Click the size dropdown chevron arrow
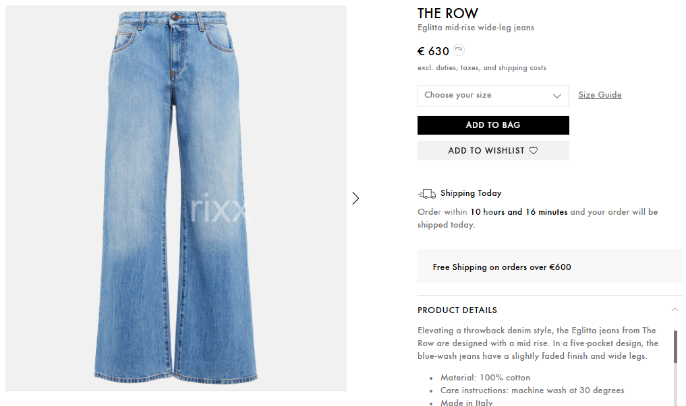686x406 pixels. point(557,96)
